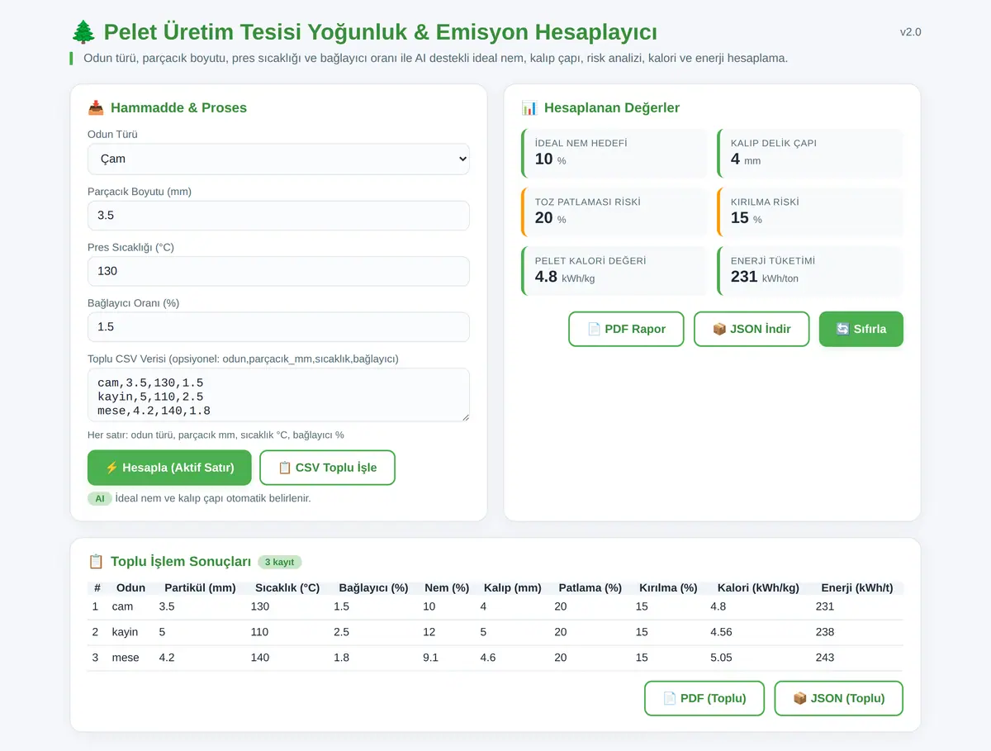991x751 pixels.
Task: Click the Nem (%) column header
Action: point(447,588)
